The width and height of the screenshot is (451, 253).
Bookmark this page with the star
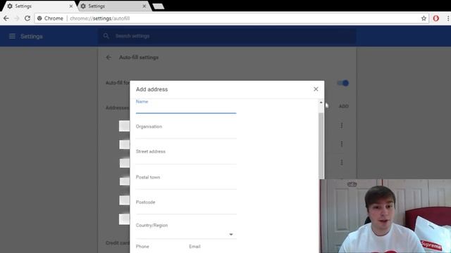coord(424,18)
